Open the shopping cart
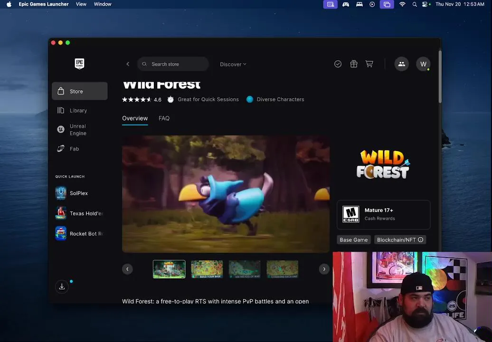Viewport: 492px width, 342px height. click(x=369, y=64)
